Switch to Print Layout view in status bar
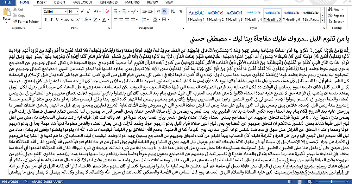 click(300, 182)
